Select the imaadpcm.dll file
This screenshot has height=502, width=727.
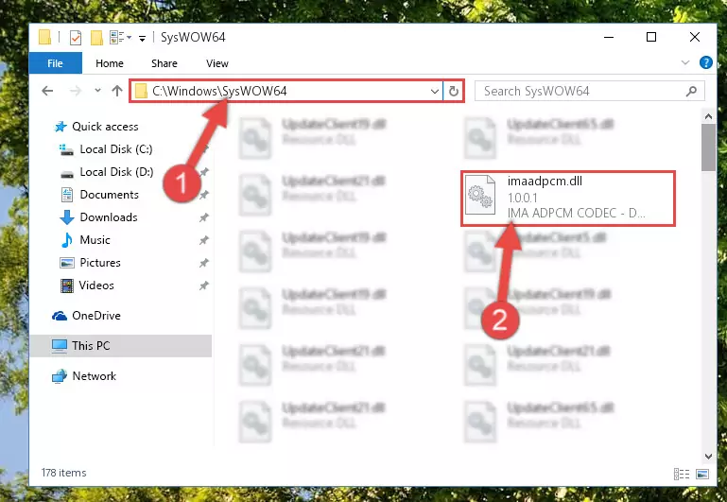tap(567, 198)
